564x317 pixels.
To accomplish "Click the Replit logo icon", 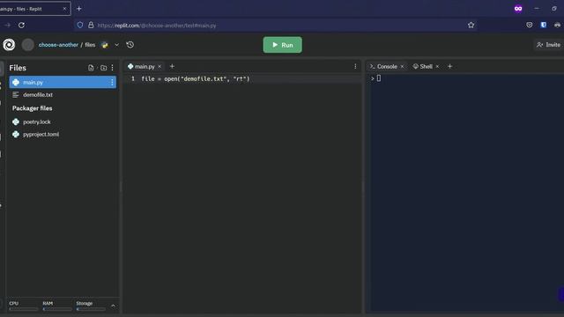I will pyautogui.click(x=9, y=45).
